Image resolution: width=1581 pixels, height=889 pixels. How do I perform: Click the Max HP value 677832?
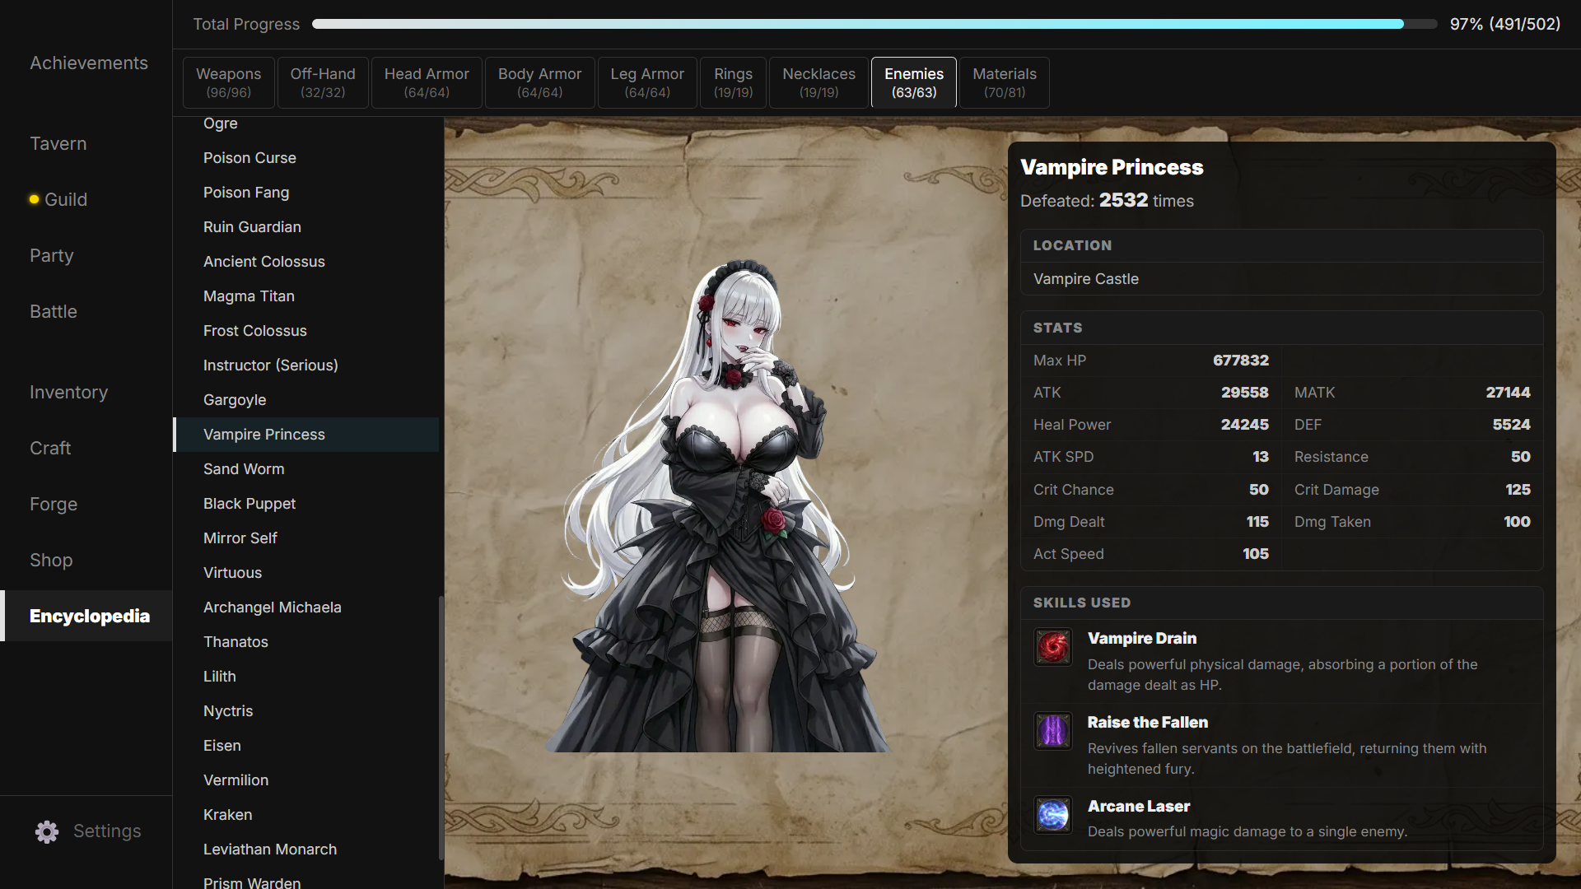coord(1240,361)
